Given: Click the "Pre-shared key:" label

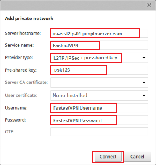Looking at the screenshot, I should [21, 70].
